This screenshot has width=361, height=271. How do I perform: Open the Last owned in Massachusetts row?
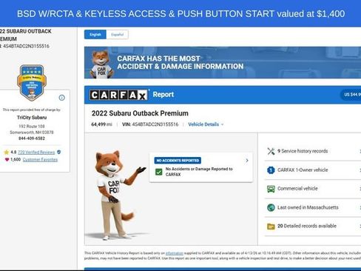pos(313,207)
